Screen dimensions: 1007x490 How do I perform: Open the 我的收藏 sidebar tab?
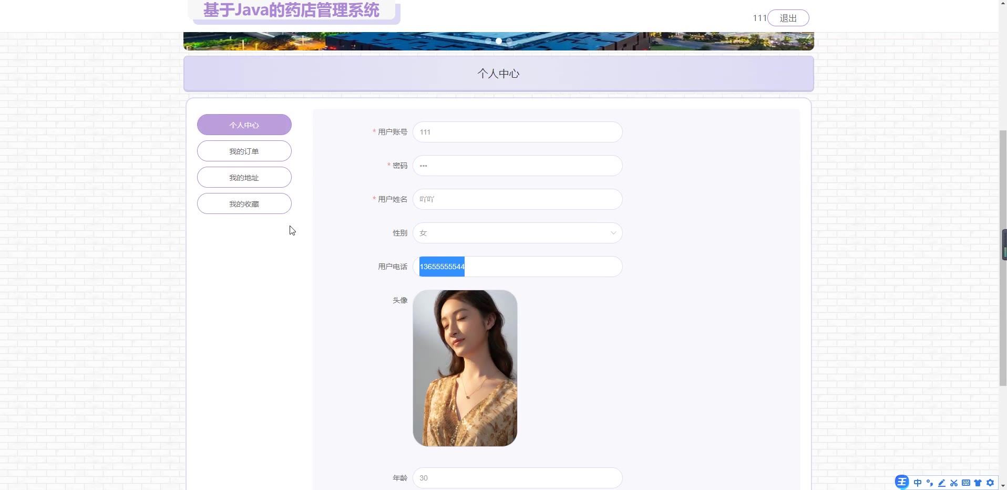coord(244,203)
